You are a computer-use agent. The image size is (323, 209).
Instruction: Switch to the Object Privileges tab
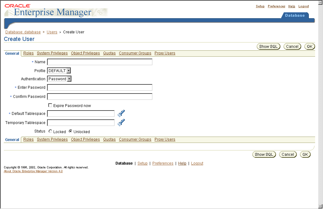click(x=85, y=53)
